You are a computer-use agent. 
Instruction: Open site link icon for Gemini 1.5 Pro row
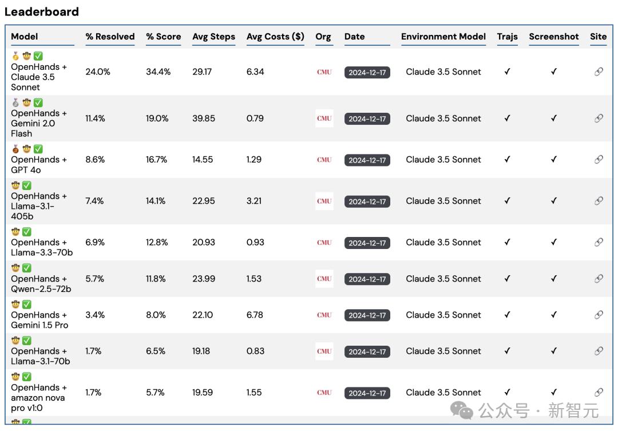599,315
